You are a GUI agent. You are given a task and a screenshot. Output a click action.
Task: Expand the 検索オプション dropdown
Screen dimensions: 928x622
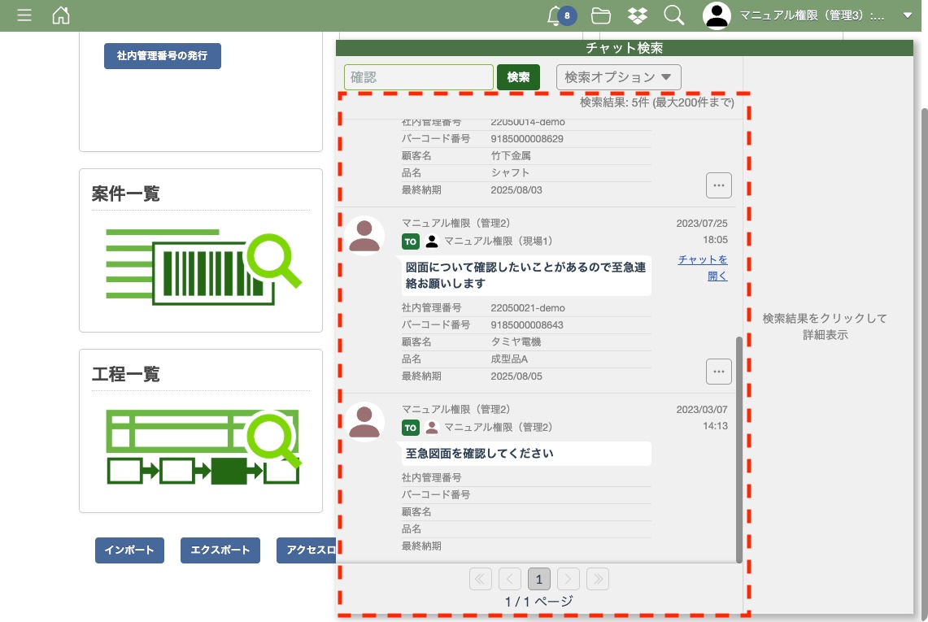(x=618, y=77)
